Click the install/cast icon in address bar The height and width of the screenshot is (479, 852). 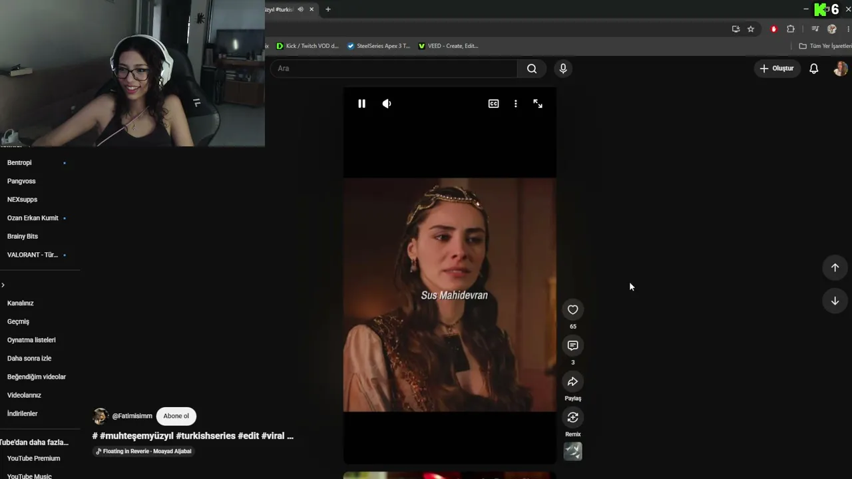pyautogui.click(x=736, y=29)
